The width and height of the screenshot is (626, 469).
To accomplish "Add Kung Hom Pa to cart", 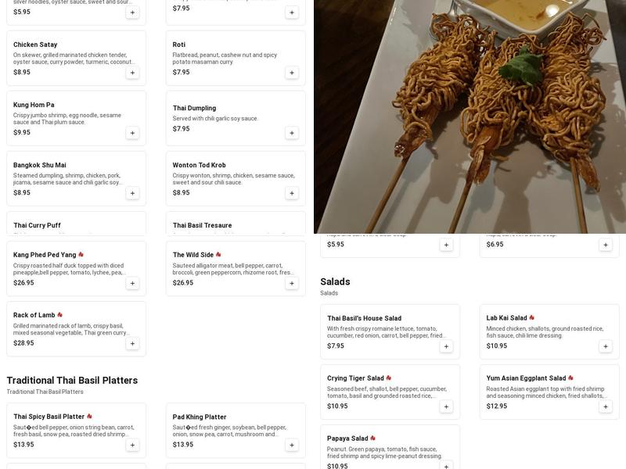I will click(x=132, y=133).
